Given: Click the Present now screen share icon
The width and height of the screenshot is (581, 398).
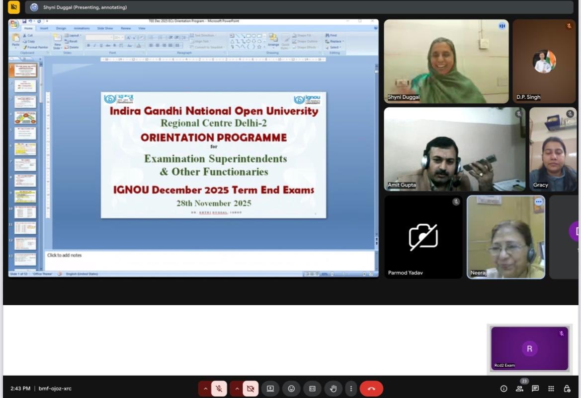Looking at the screenshot, I should [270, 389].
